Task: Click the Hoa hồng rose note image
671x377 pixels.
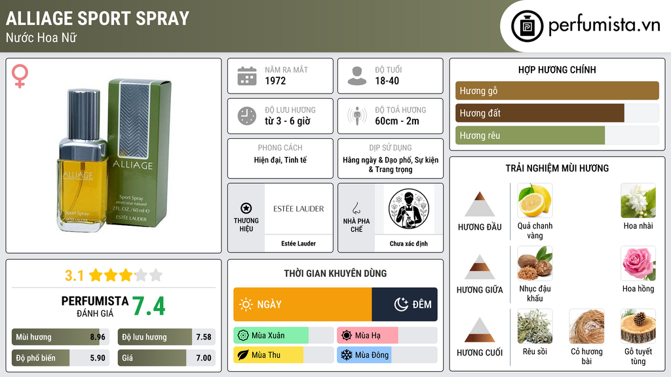Action: (x=638, y=263)
